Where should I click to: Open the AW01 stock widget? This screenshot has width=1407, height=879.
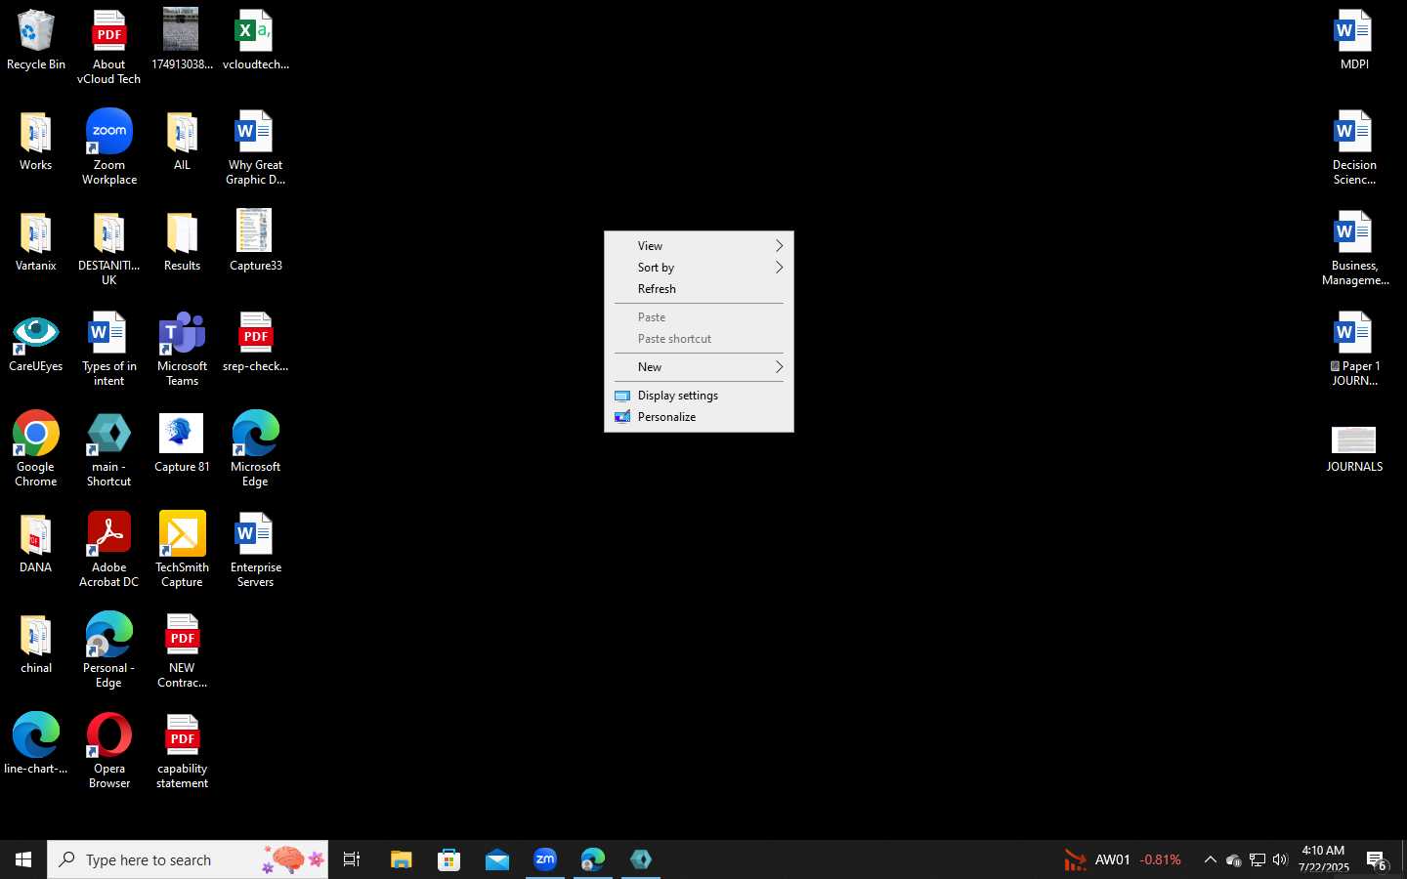1123,860
